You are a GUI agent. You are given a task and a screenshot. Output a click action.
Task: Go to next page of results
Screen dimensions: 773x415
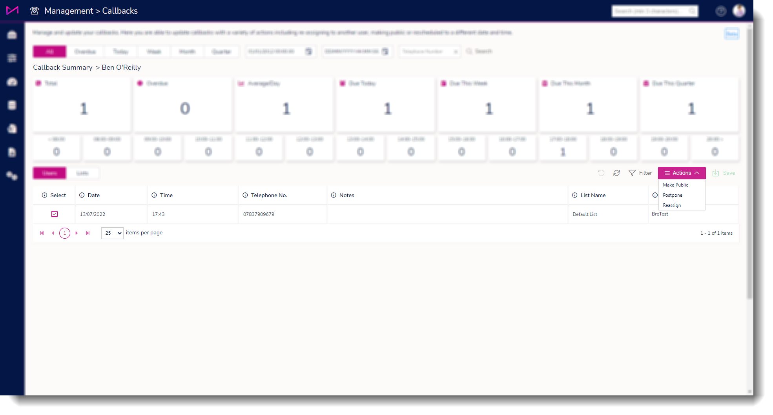tap(77, 233)
